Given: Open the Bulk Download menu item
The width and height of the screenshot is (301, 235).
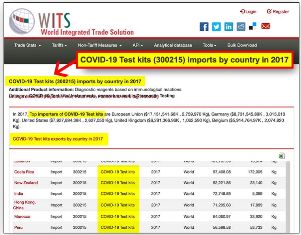Looking at the screenshot, I should [x=242, y=45].
